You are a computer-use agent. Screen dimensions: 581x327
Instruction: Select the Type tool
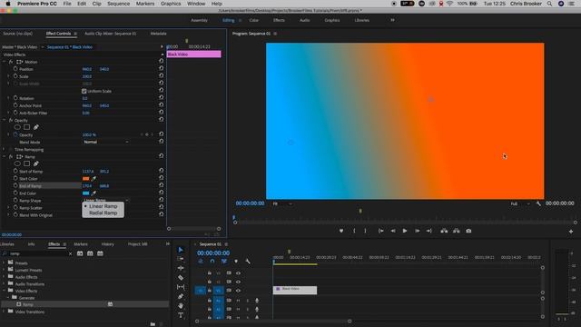tap(181, 315)
